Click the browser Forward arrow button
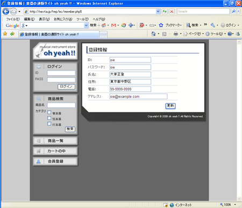Image resolution: width=242 pixels, height=208 pixels. click(x=13, y=12)
